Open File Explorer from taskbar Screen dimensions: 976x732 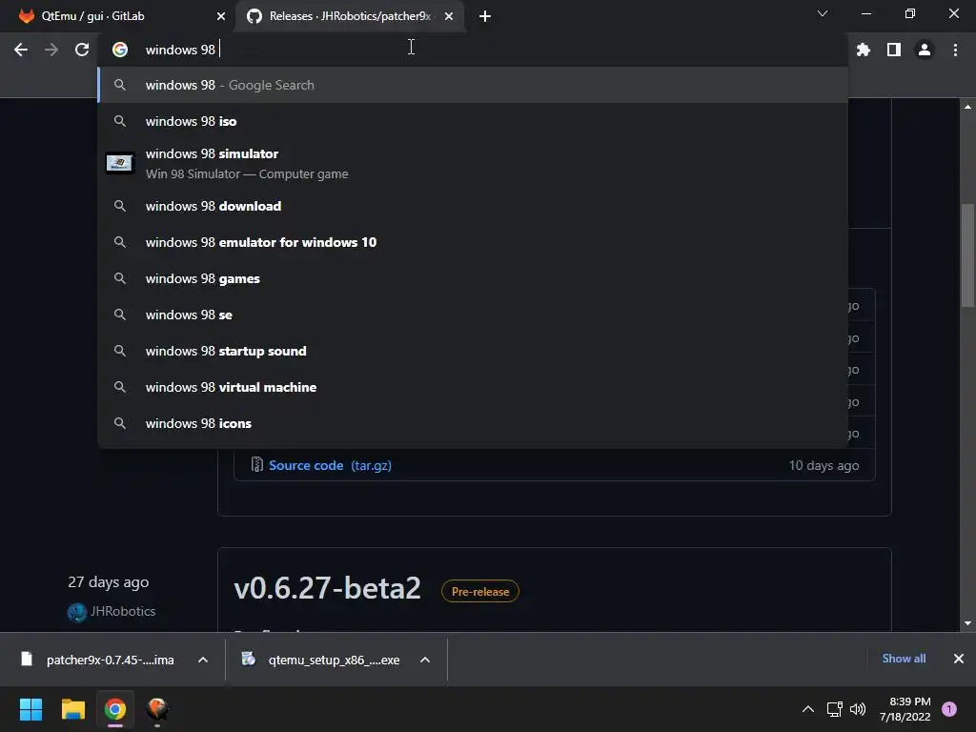[x=72, y=709]
